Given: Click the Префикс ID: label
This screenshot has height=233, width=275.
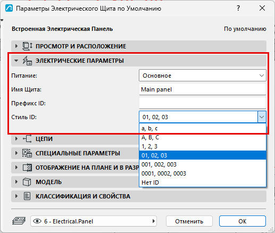Looking at the screenshot, I should click(x=28, y=103).
